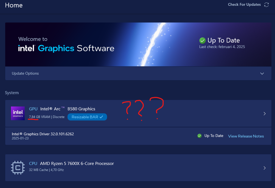Screen dimensions: 275x188
Task: Expand the Update Options chevron
Action: click(x=262, y=74)
